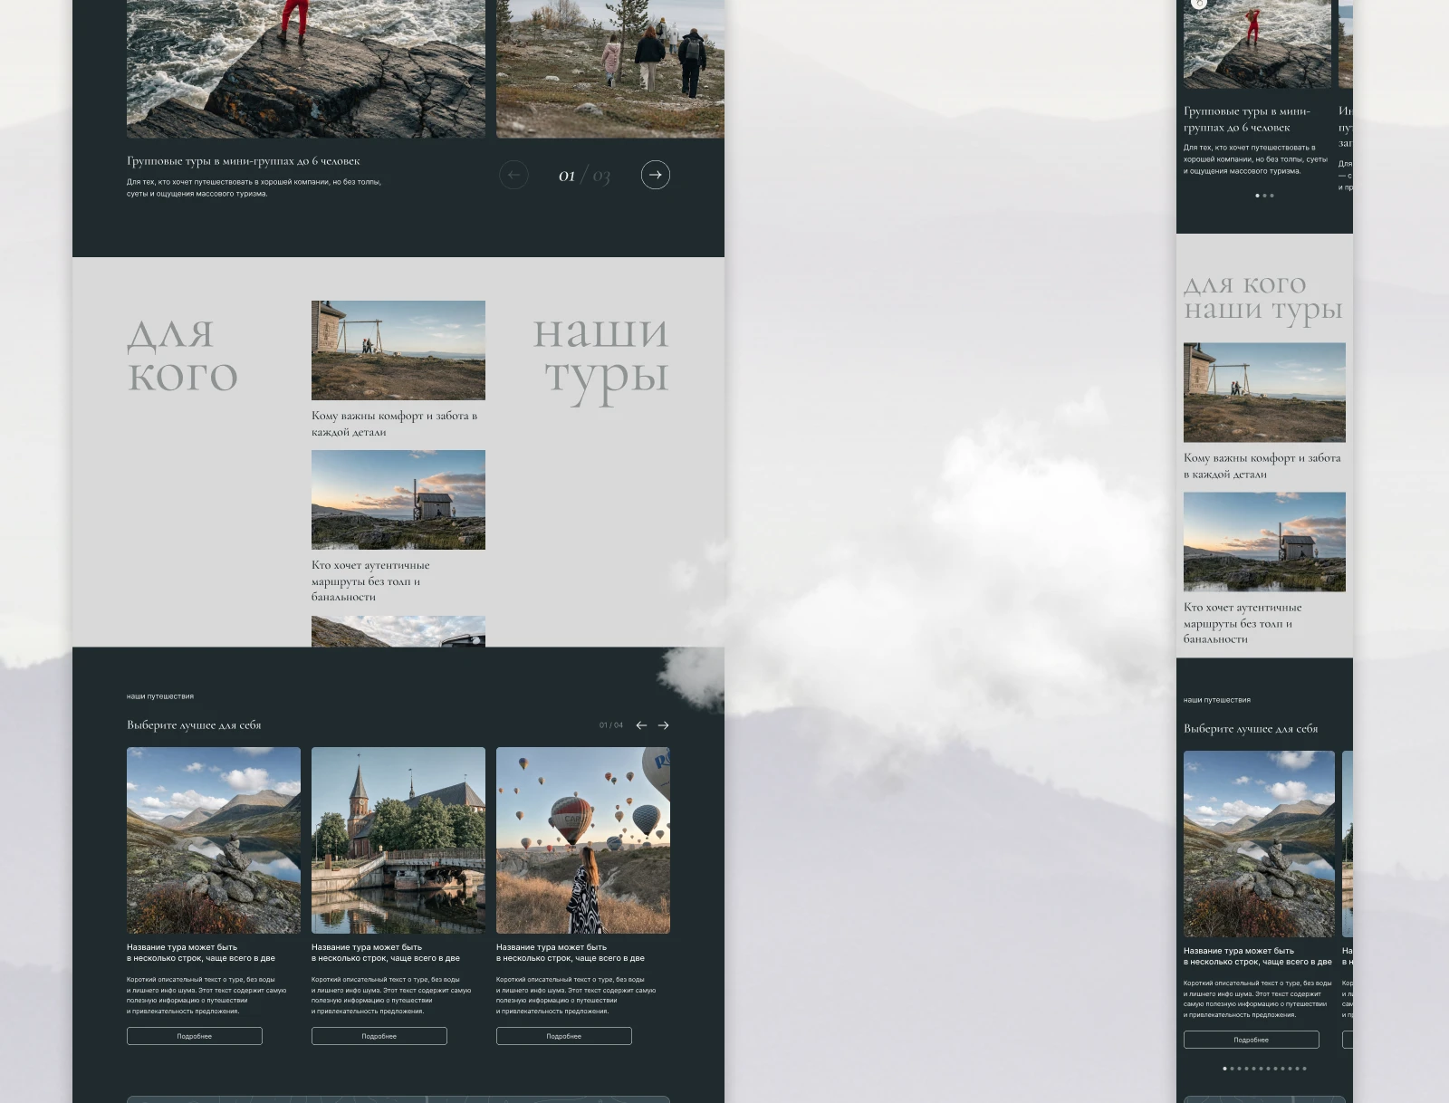Open the hot air balloons tour photo
The width and height of the screenshot is (1449, 1103).
583,840
